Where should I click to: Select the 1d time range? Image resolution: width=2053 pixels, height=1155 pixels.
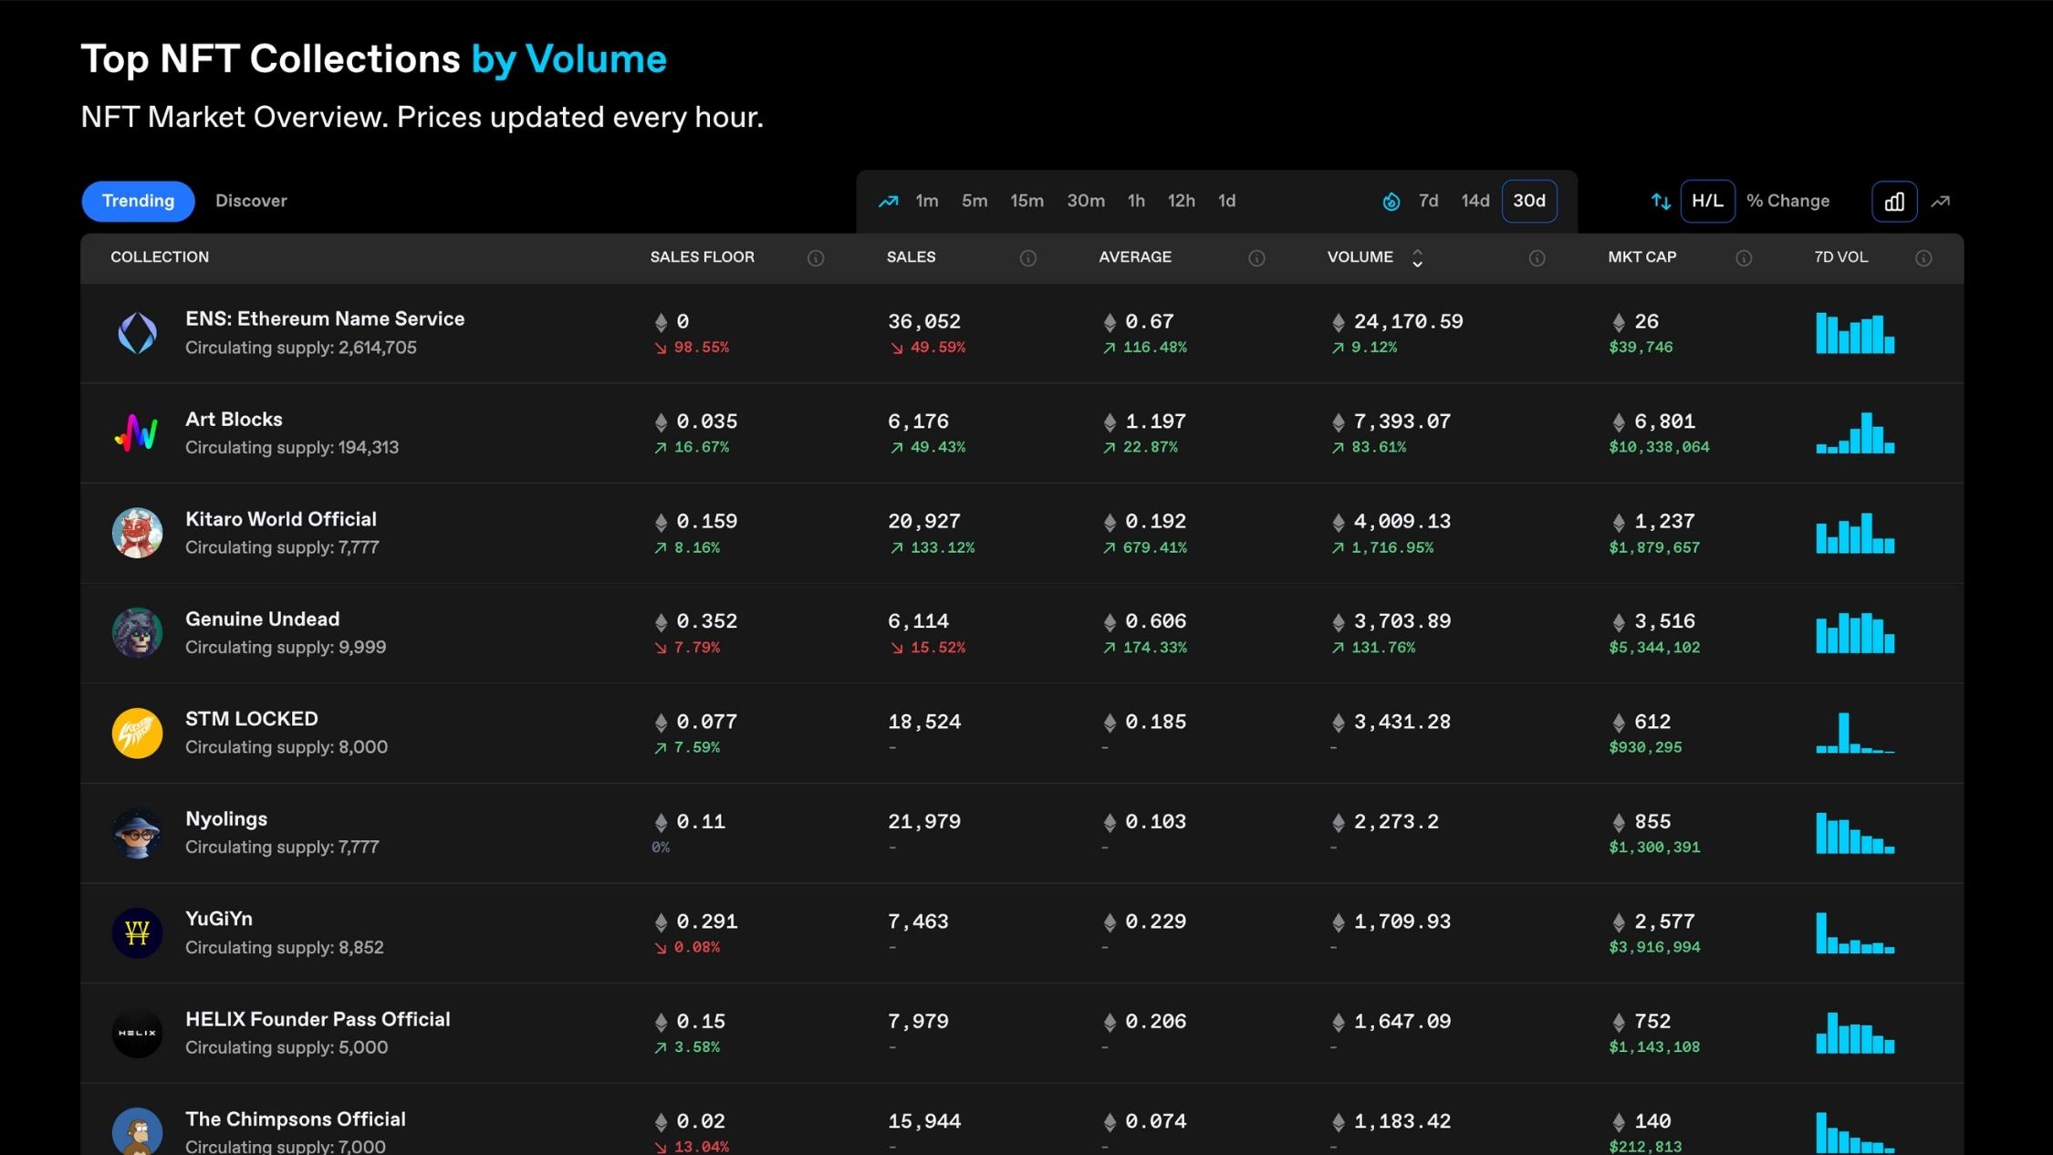click(x=1227, y=201)
